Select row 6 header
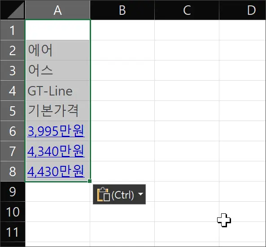The image size is (266, 247). [13, 131]
